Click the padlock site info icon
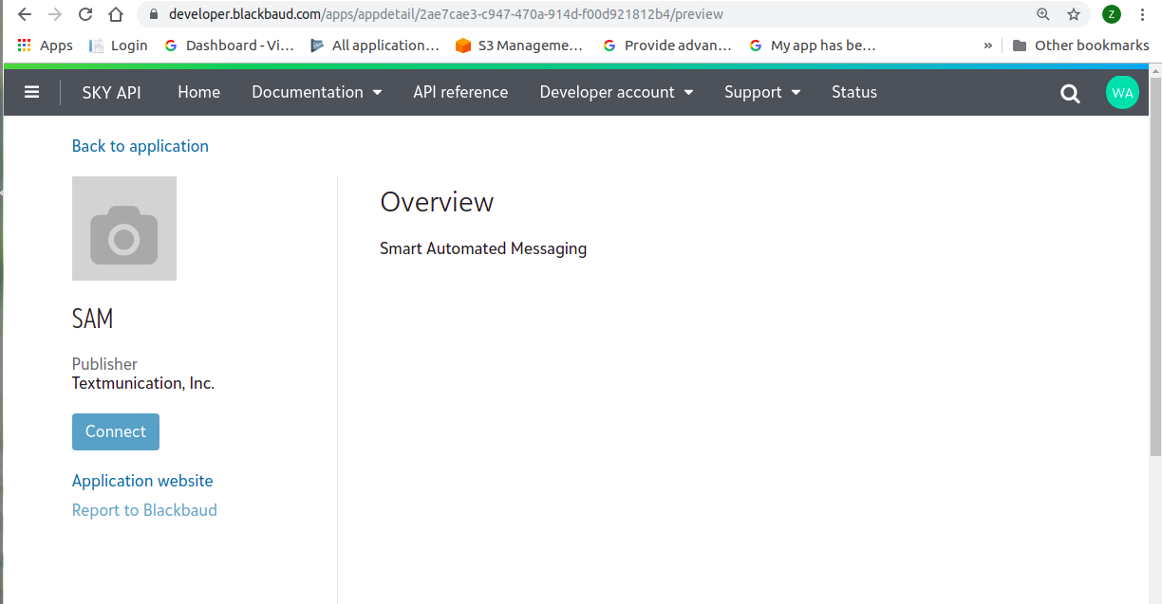 pos(154,14)
